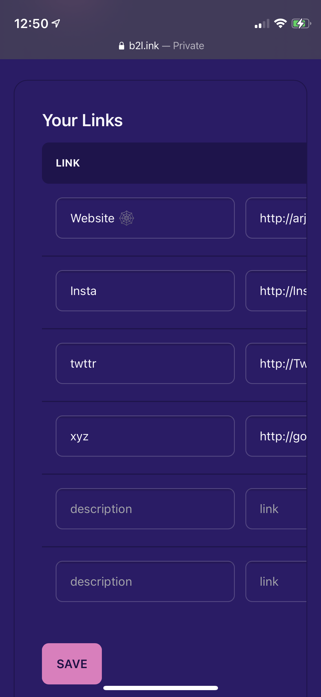Screen dimensions: 321x697
Task: Click the SAVE button
Action: coord(71,664)
